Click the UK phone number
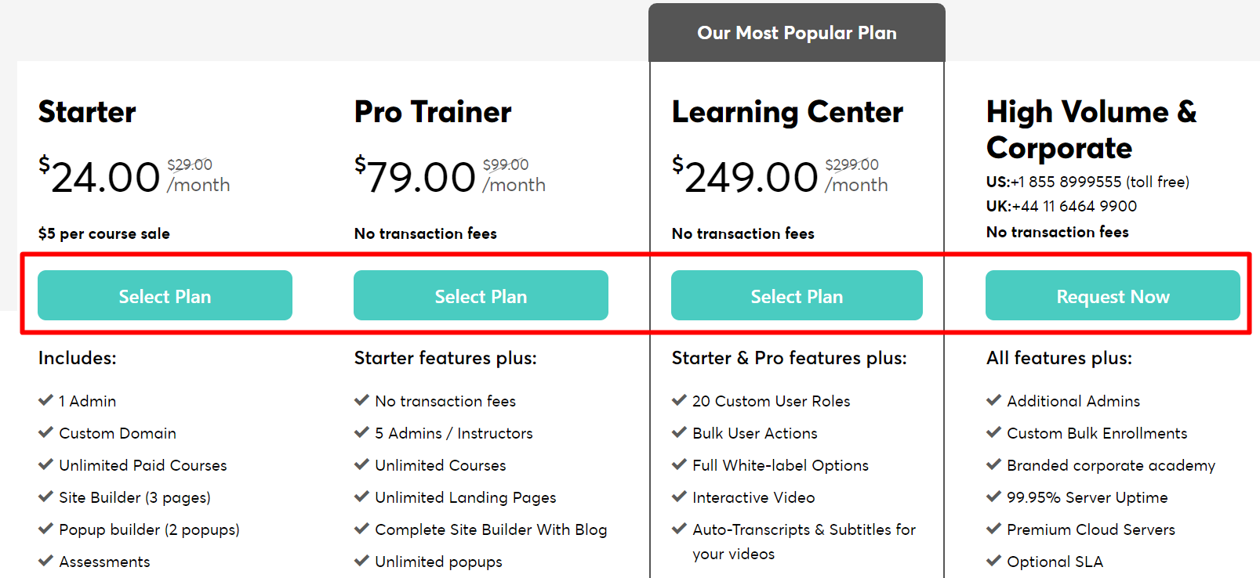This screenshot has width=1260, height=578. point(1074,206)
